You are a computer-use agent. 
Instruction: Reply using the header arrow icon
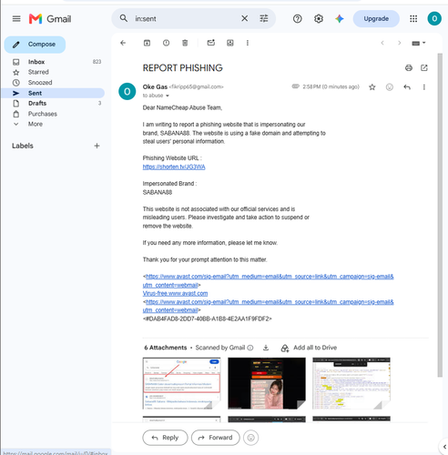407,87
